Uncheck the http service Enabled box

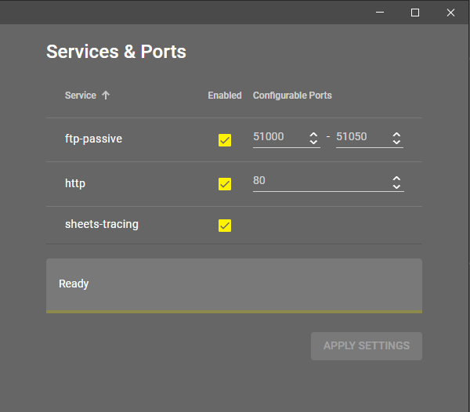(225, 184)
